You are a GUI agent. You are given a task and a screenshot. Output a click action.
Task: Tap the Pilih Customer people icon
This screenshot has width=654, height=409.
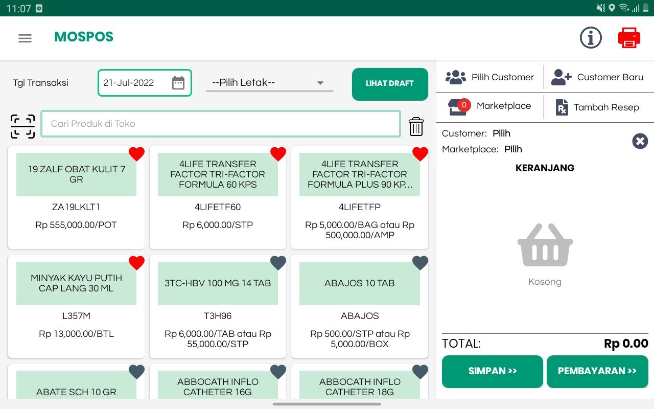coord(455,77)
